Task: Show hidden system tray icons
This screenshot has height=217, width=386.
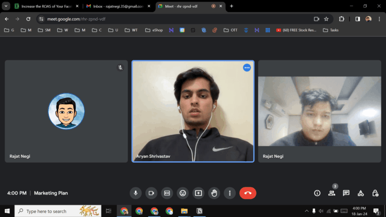Action: 307,211
